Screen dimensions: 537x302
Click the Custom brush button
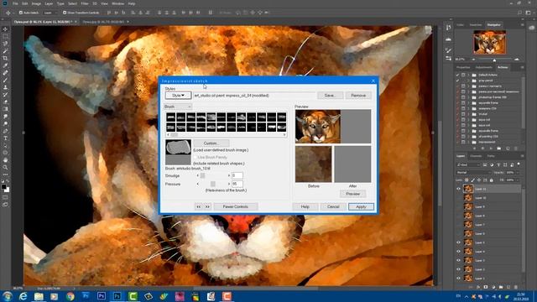click(211, 143)
